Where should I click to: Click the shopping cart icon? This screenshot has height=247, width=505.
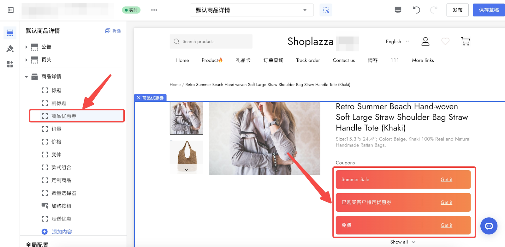tap(465, 41)
